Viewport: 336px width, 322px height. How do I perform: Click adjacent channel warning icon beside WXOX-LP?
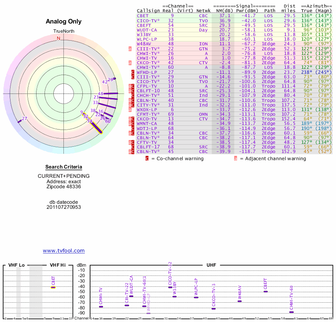(130, 109)
